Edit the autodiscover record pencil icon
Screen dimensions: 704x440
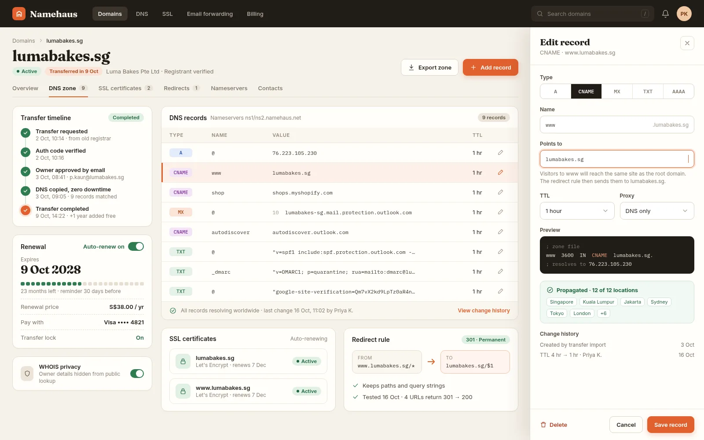(x=500, y=232)
